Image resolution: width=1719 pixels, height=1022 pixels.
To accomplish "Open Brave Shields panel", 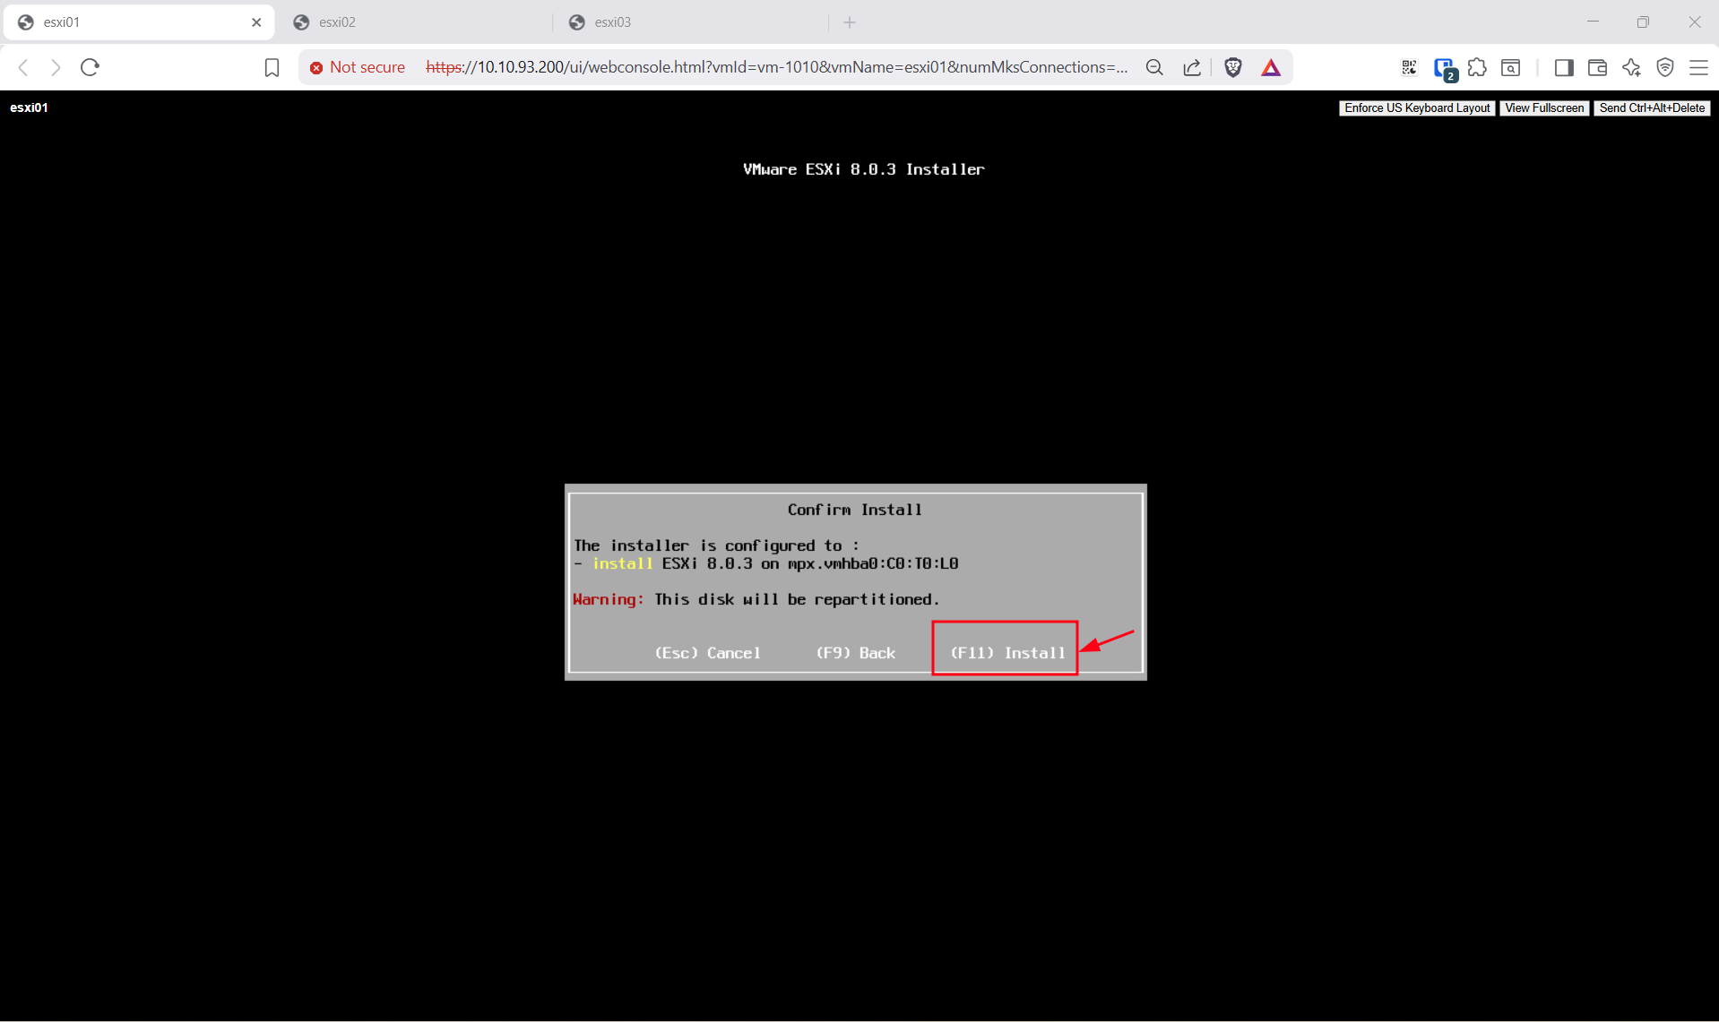I will click(x=1233, y=67).
